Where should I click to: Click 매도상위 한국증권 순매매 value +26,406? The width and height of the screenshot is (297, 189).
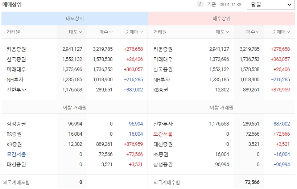coord(135,59)
